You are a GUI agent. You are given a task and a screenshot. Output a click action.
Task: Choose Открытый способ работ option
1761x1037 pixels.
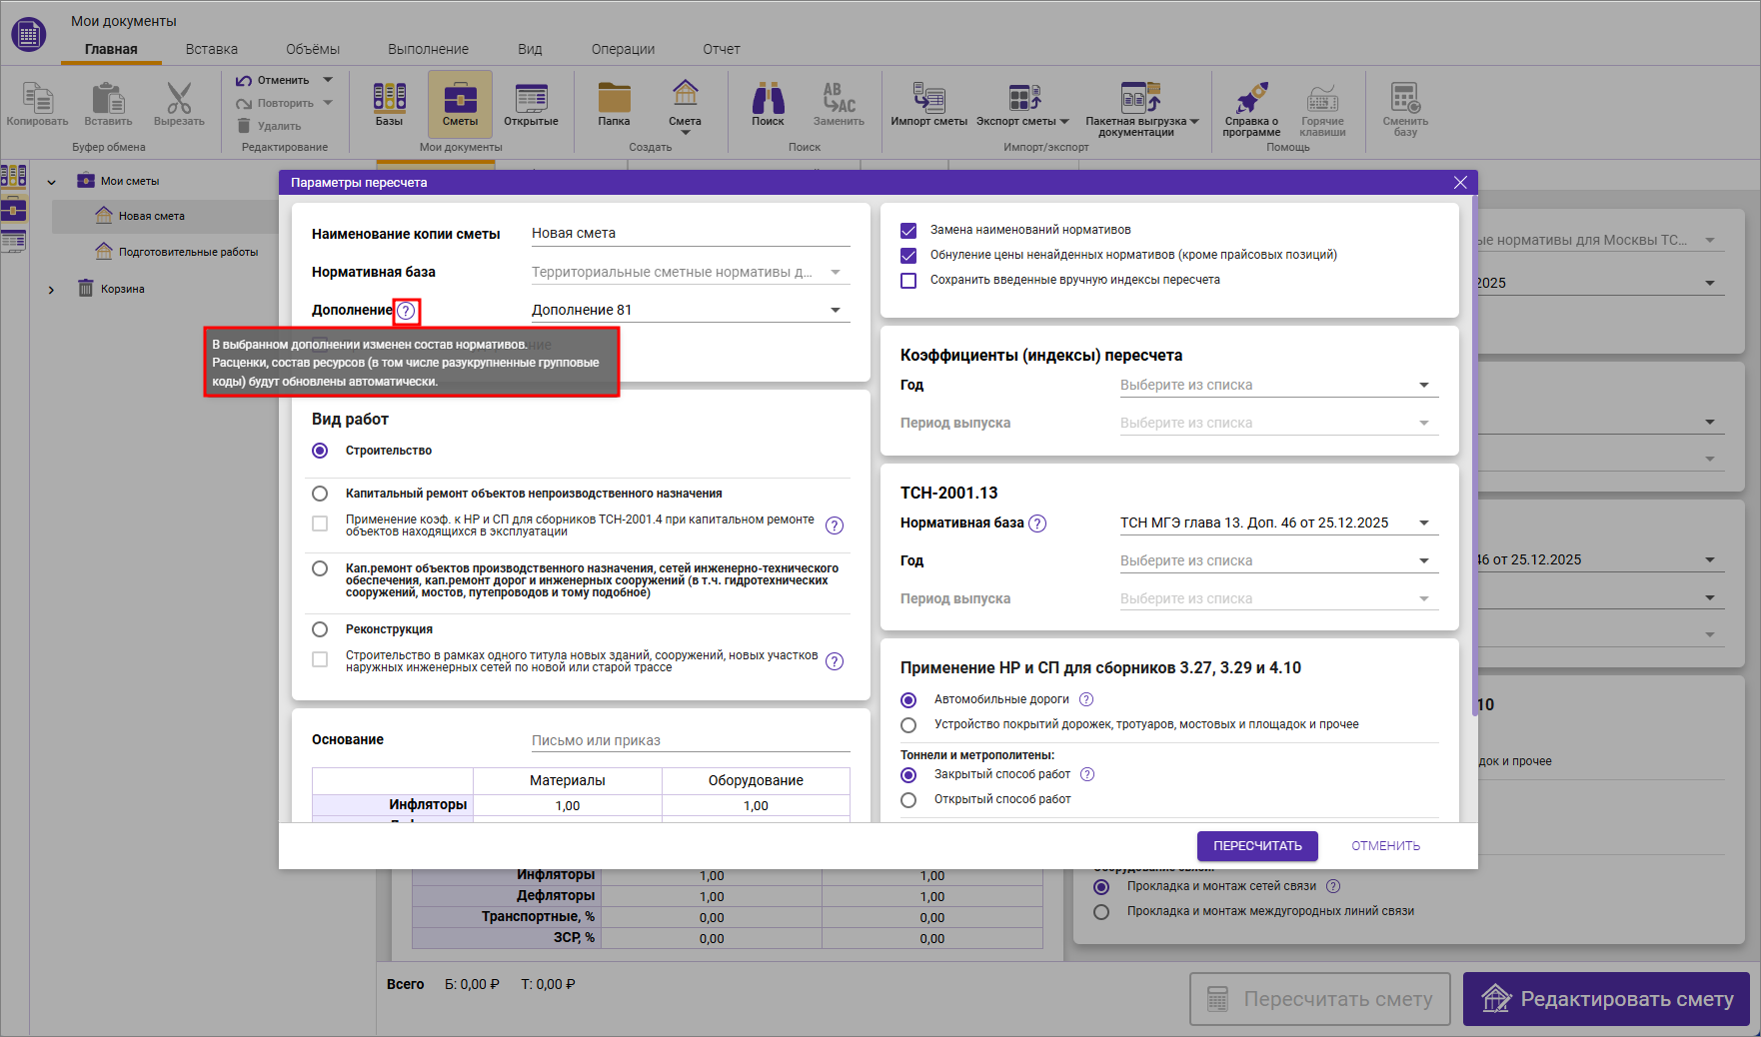pyautogui.click(x=908, y=800)
